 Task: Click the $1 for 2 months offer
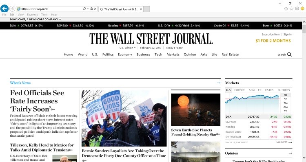point(273,41)
